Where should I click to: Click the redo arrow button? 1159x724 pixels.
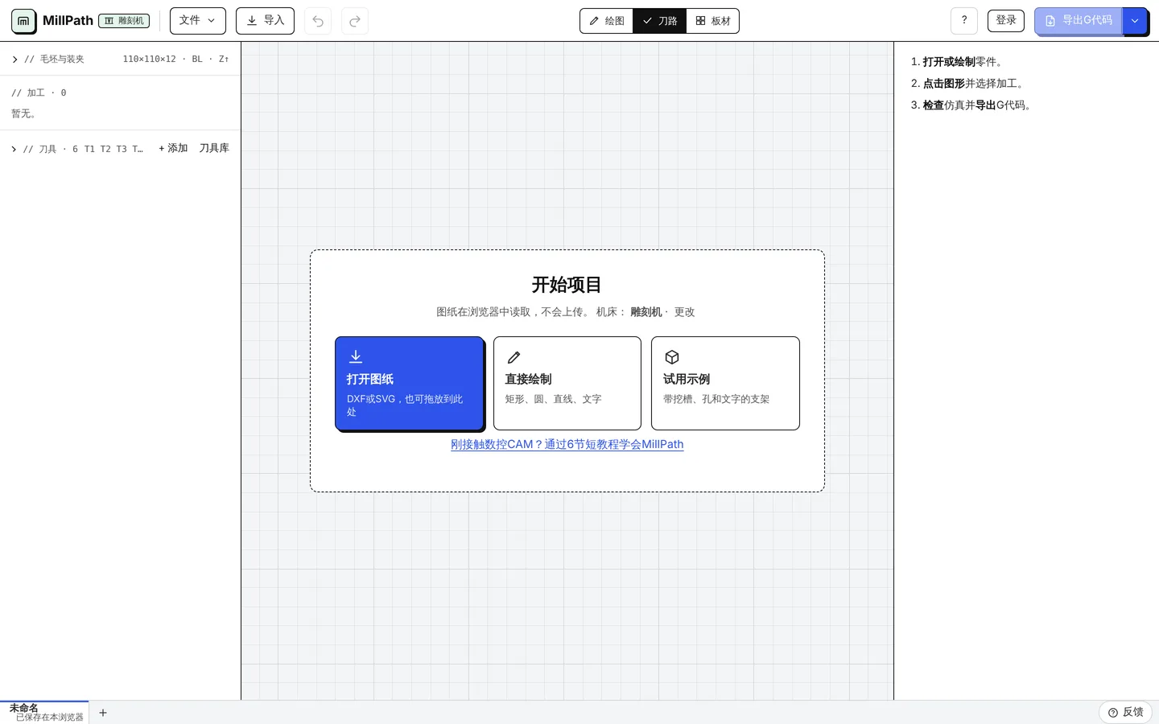pos(355,21)
